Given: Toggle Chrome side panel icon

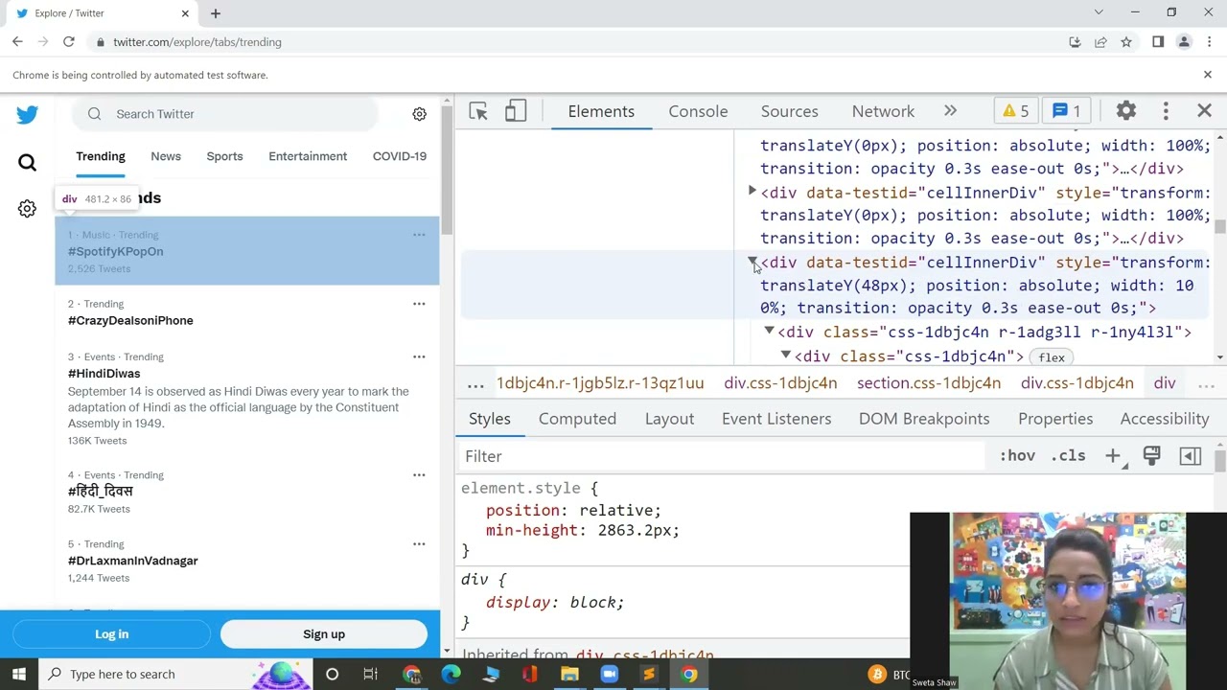Looking at the screenshot, I should 1158,42.
